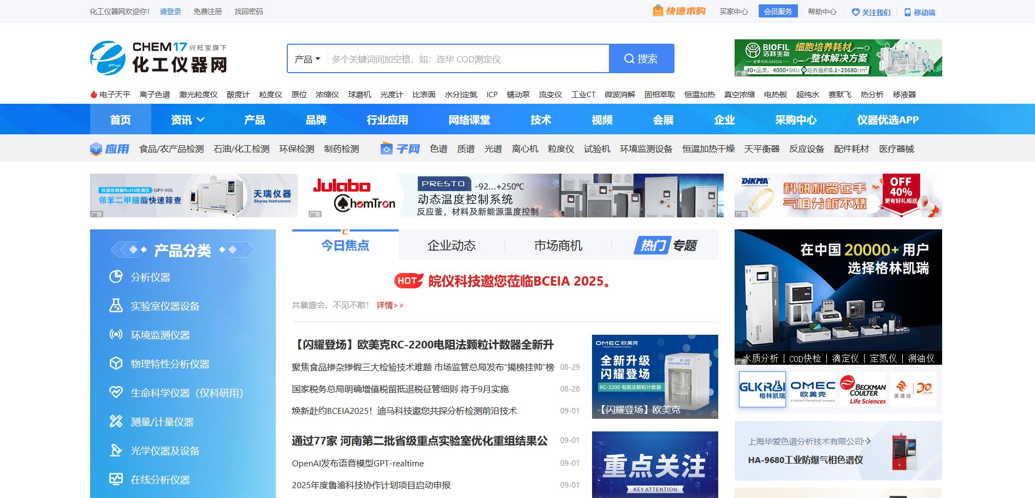This screenshot has width=1035, height=498.
Task: Click the phone icon beside 移动端
Action: pos(908,12)
